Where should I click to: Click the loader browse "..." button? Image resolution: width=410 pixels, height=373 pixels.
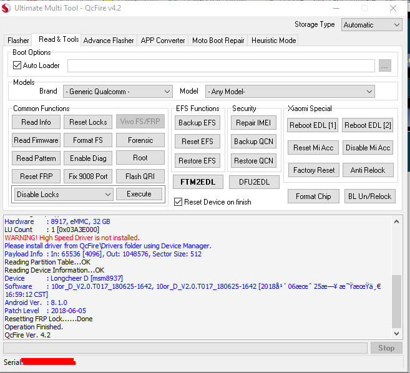[385, 65]
